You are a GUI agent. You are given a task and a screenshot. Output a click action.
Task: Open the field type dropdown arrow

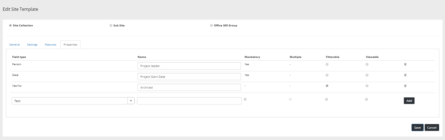[131, 101]
